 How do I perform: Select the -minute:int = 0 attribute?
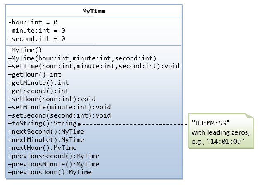click(36, 31)
